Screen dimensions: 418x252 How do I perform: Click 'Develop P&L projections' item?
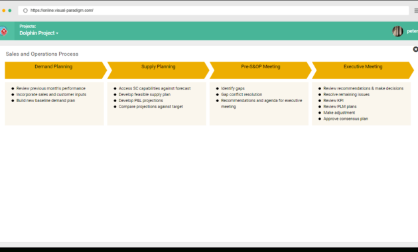[141, 101]
